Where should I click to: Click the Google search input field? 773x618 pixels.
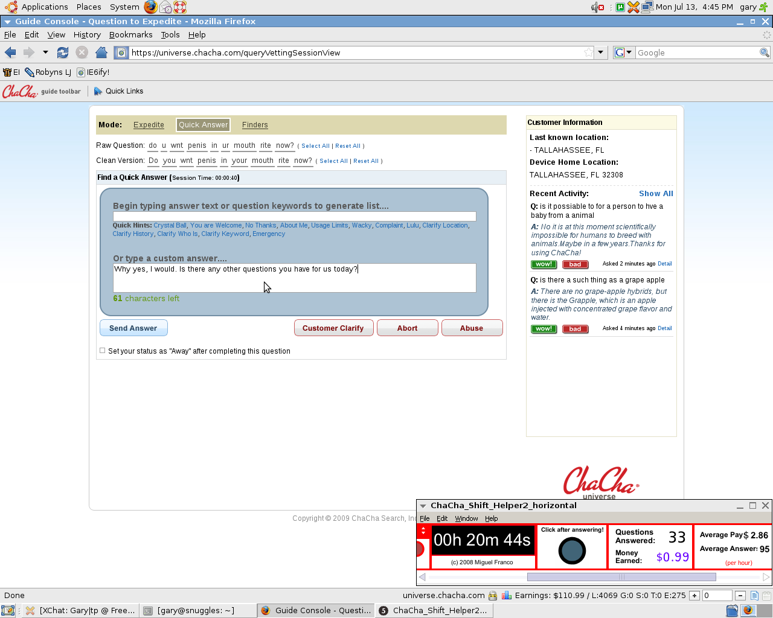click(x=697, y=53)
